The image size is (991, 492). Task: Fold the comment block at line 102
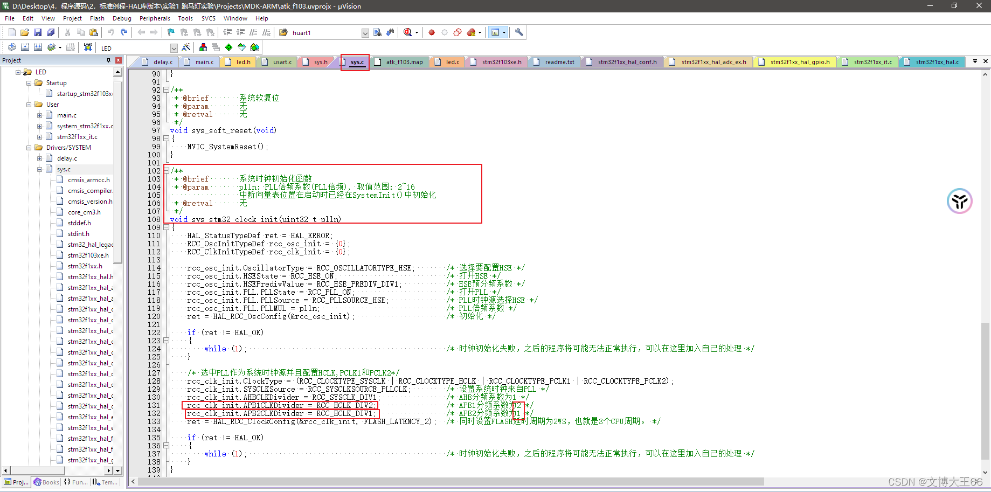coord(166,171)
